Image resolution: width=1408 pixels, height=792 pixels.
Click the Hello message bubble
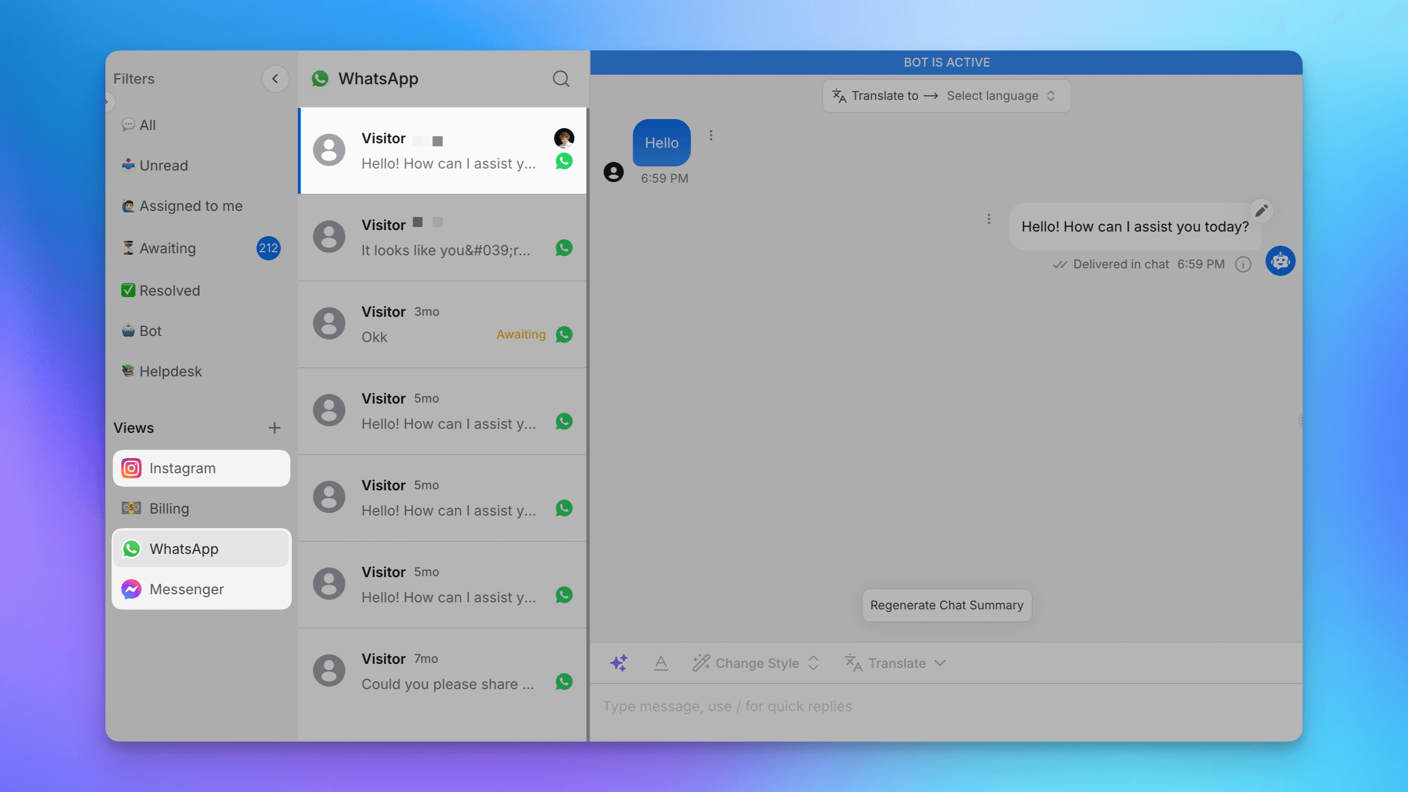click(661, 143)
